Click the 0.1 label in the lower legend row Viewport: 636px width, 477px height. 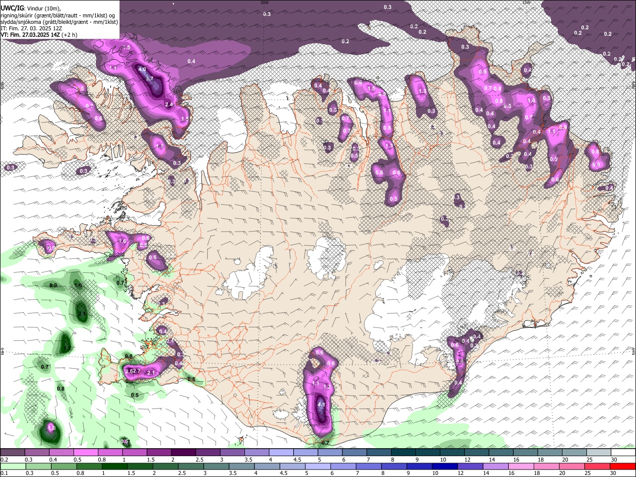point(4,473)
